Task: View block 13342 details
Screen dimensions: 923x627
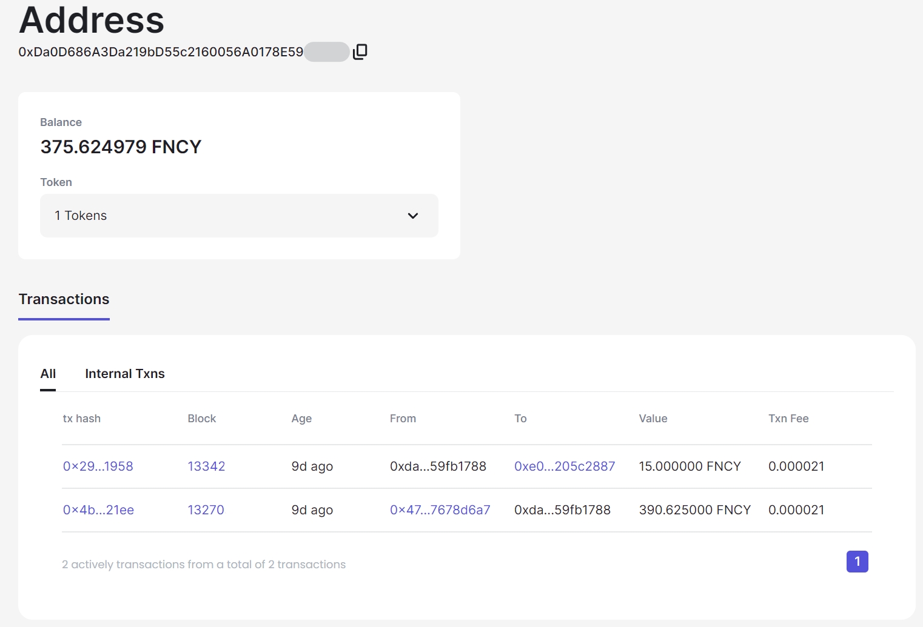Action: coord(206,466)
